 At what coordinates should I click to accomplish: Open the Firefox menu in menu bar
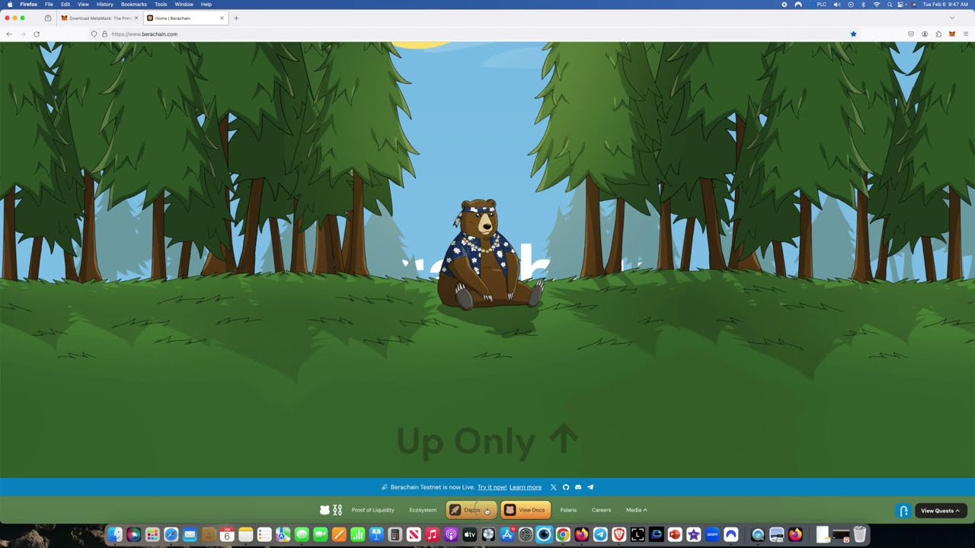tap(28, 5)
